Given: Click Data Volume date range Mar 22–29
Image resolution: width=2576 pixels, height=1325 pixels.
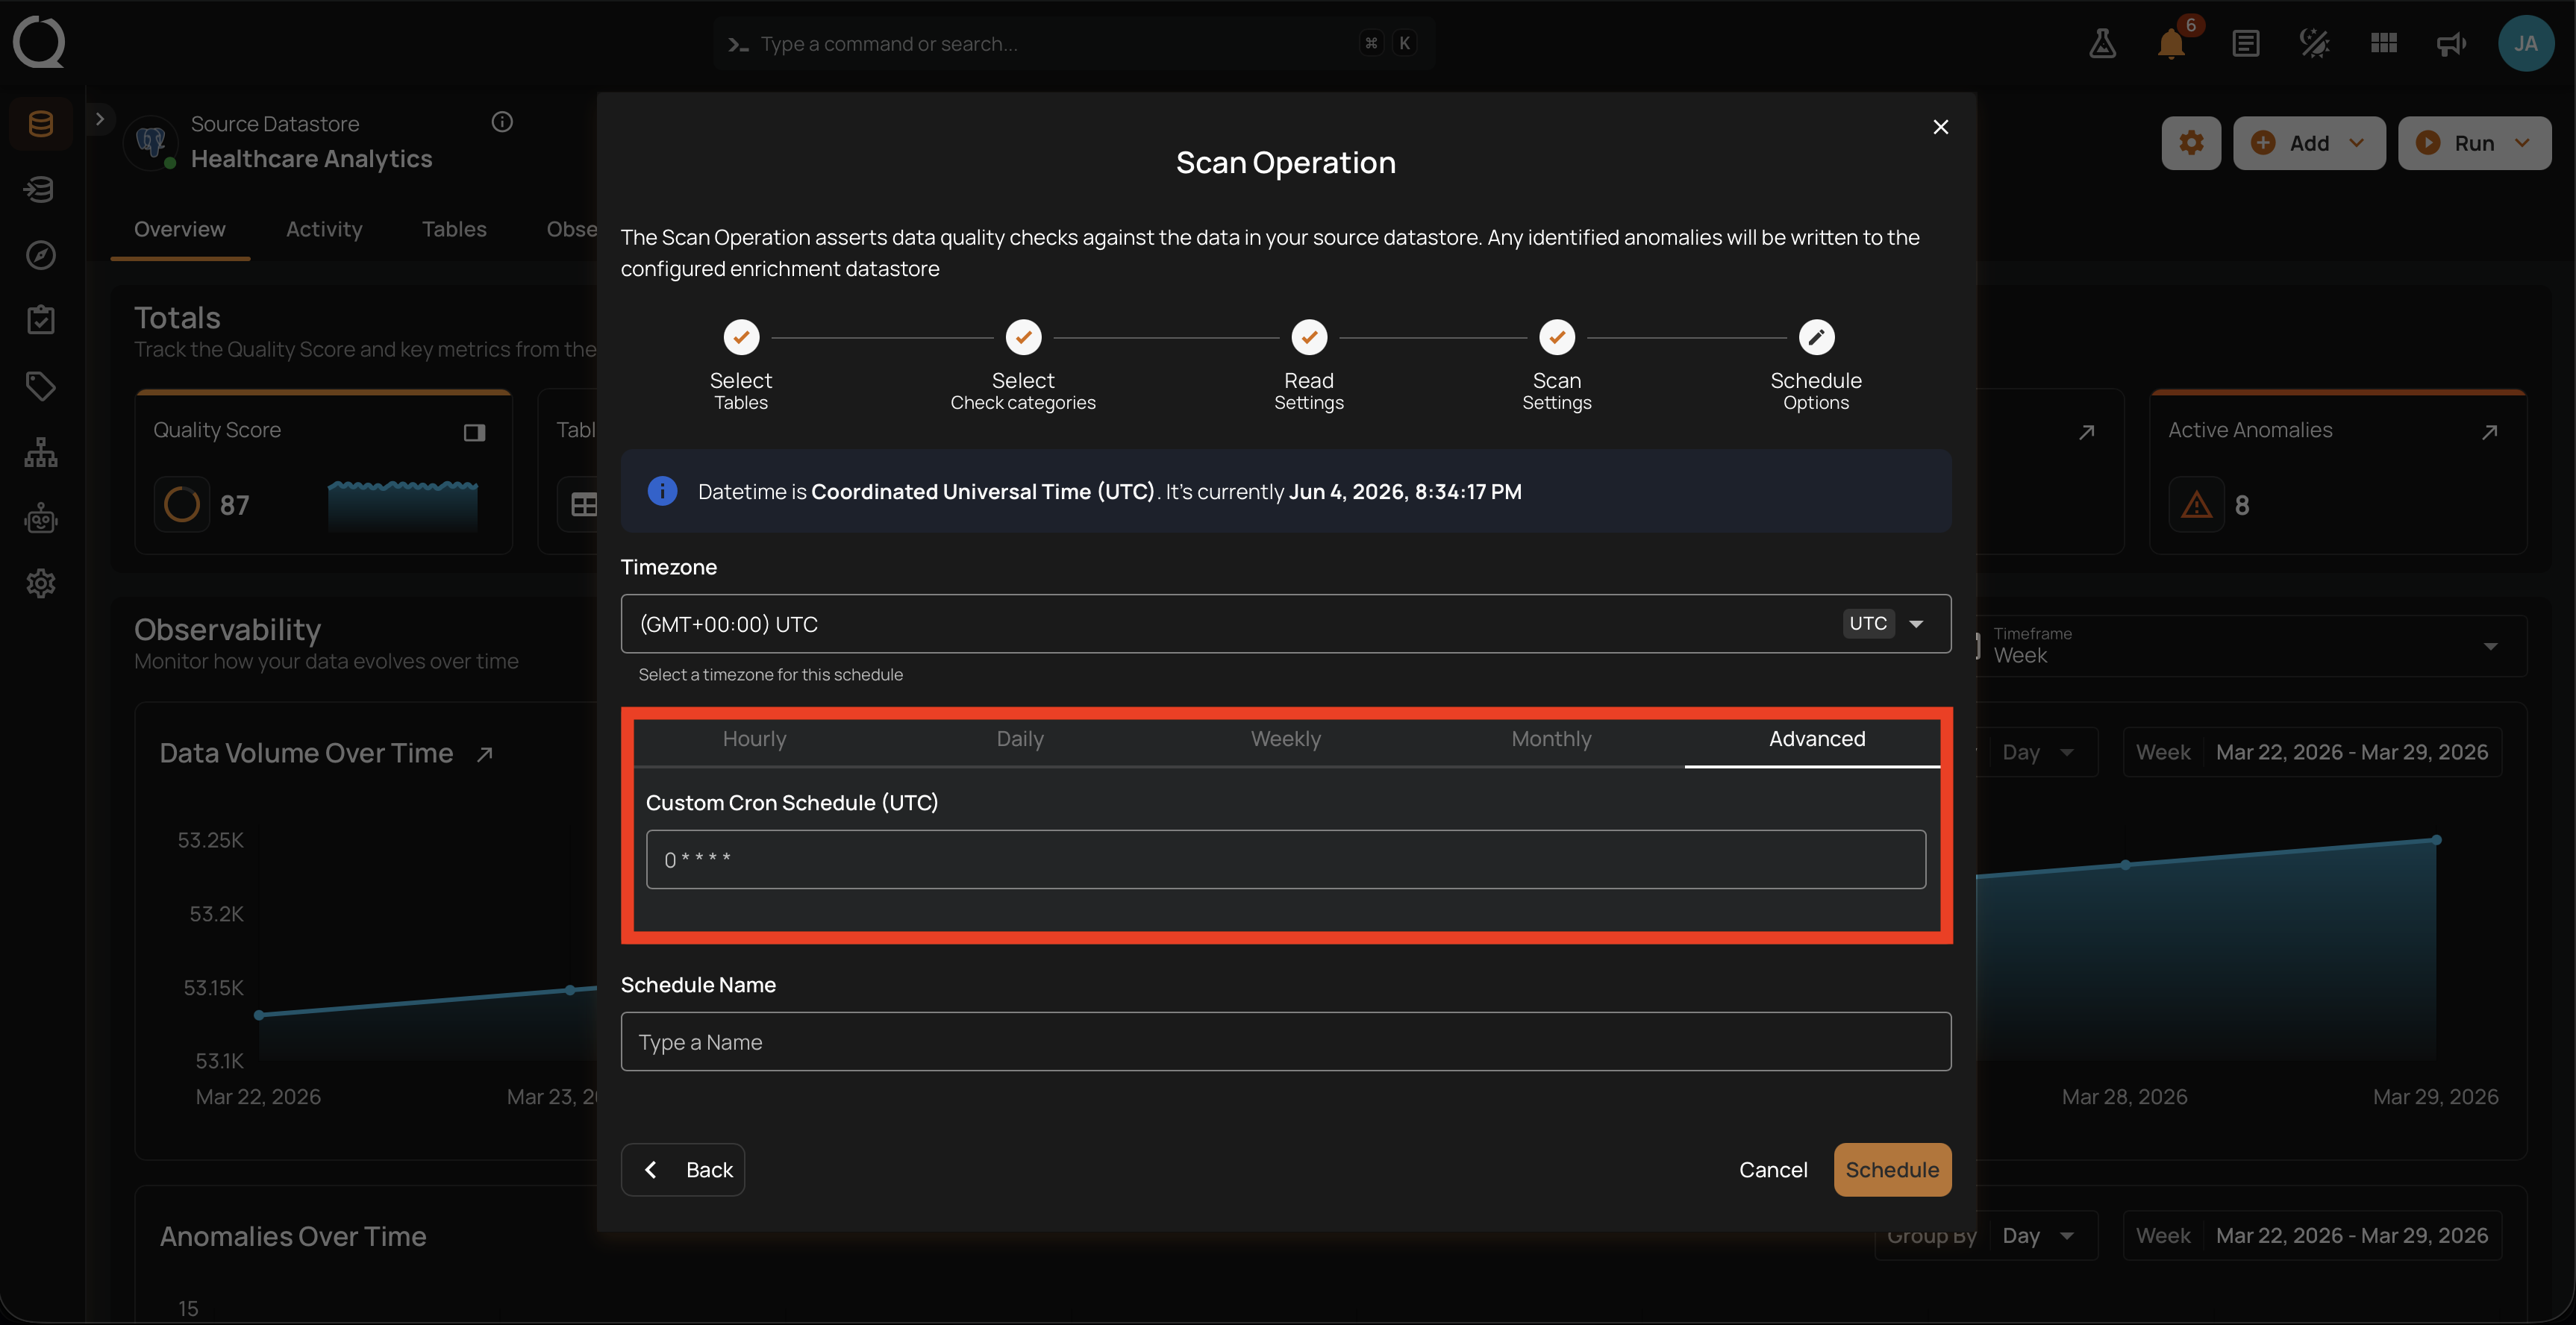Looking at the screenshot, I should [x=2312, y=752].
